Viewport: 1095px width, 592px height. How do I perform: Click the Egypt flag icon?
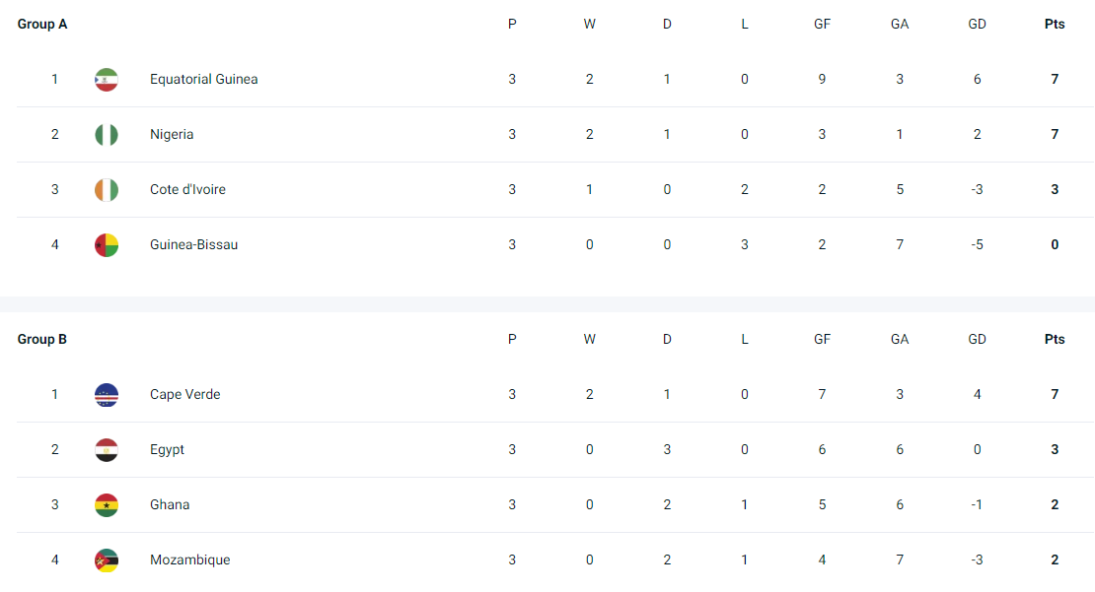click(107, 450)
